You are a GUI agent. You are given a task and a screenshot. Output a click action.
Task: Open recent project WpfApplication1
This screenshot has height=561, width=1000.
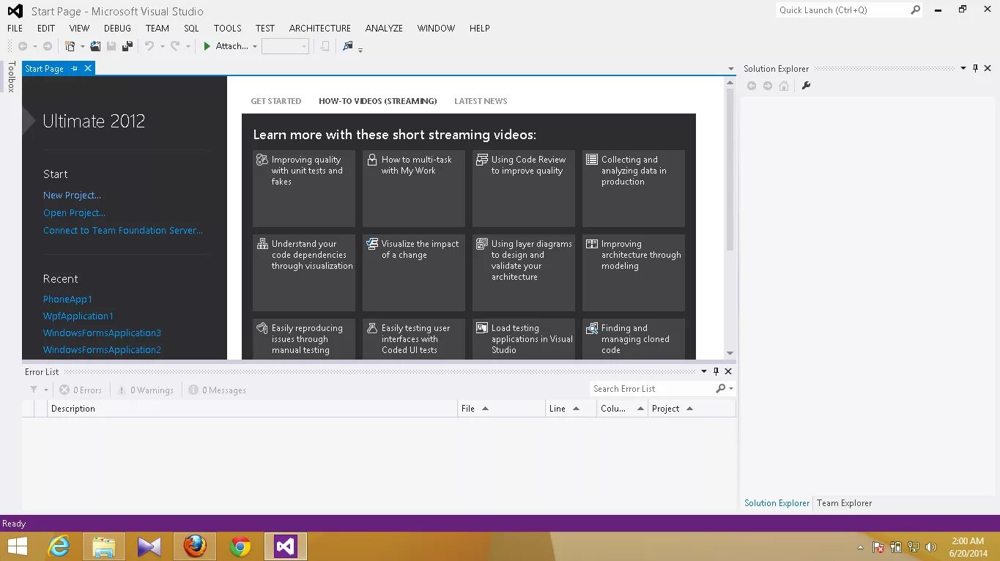[78, 316]
